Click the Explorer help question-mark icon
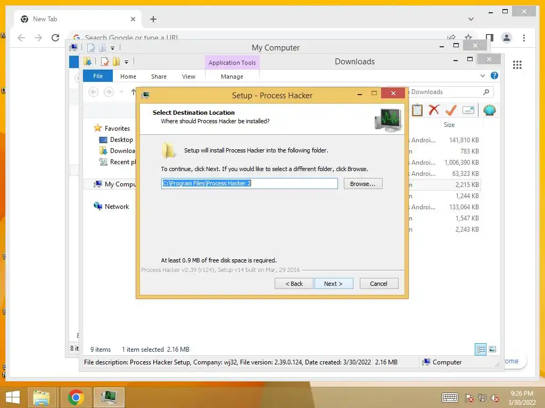545x408 pixels. pos(494,75)
